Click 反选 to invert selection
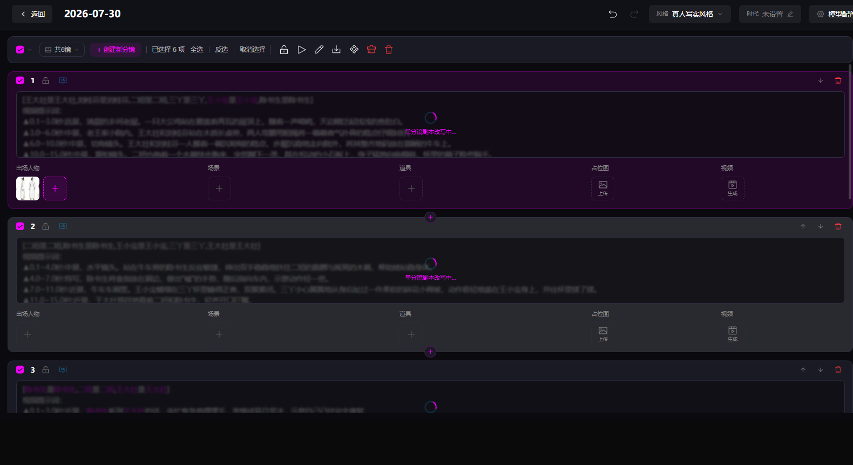 click(x=221, y=50)
